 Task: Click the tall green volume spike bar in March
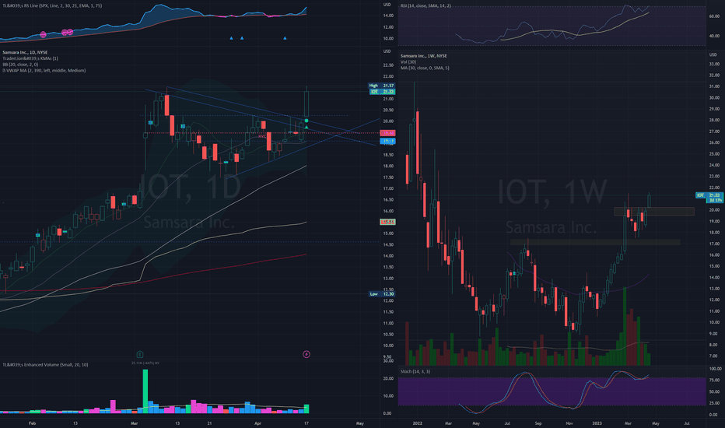coord(145,391)
